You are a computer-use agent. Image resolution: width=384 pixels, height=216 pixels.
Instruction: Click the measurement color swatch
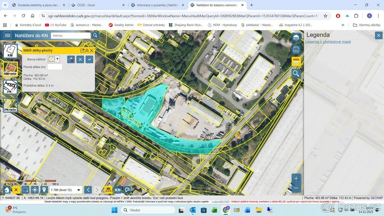pyautogui.click(x=51, y=59)
